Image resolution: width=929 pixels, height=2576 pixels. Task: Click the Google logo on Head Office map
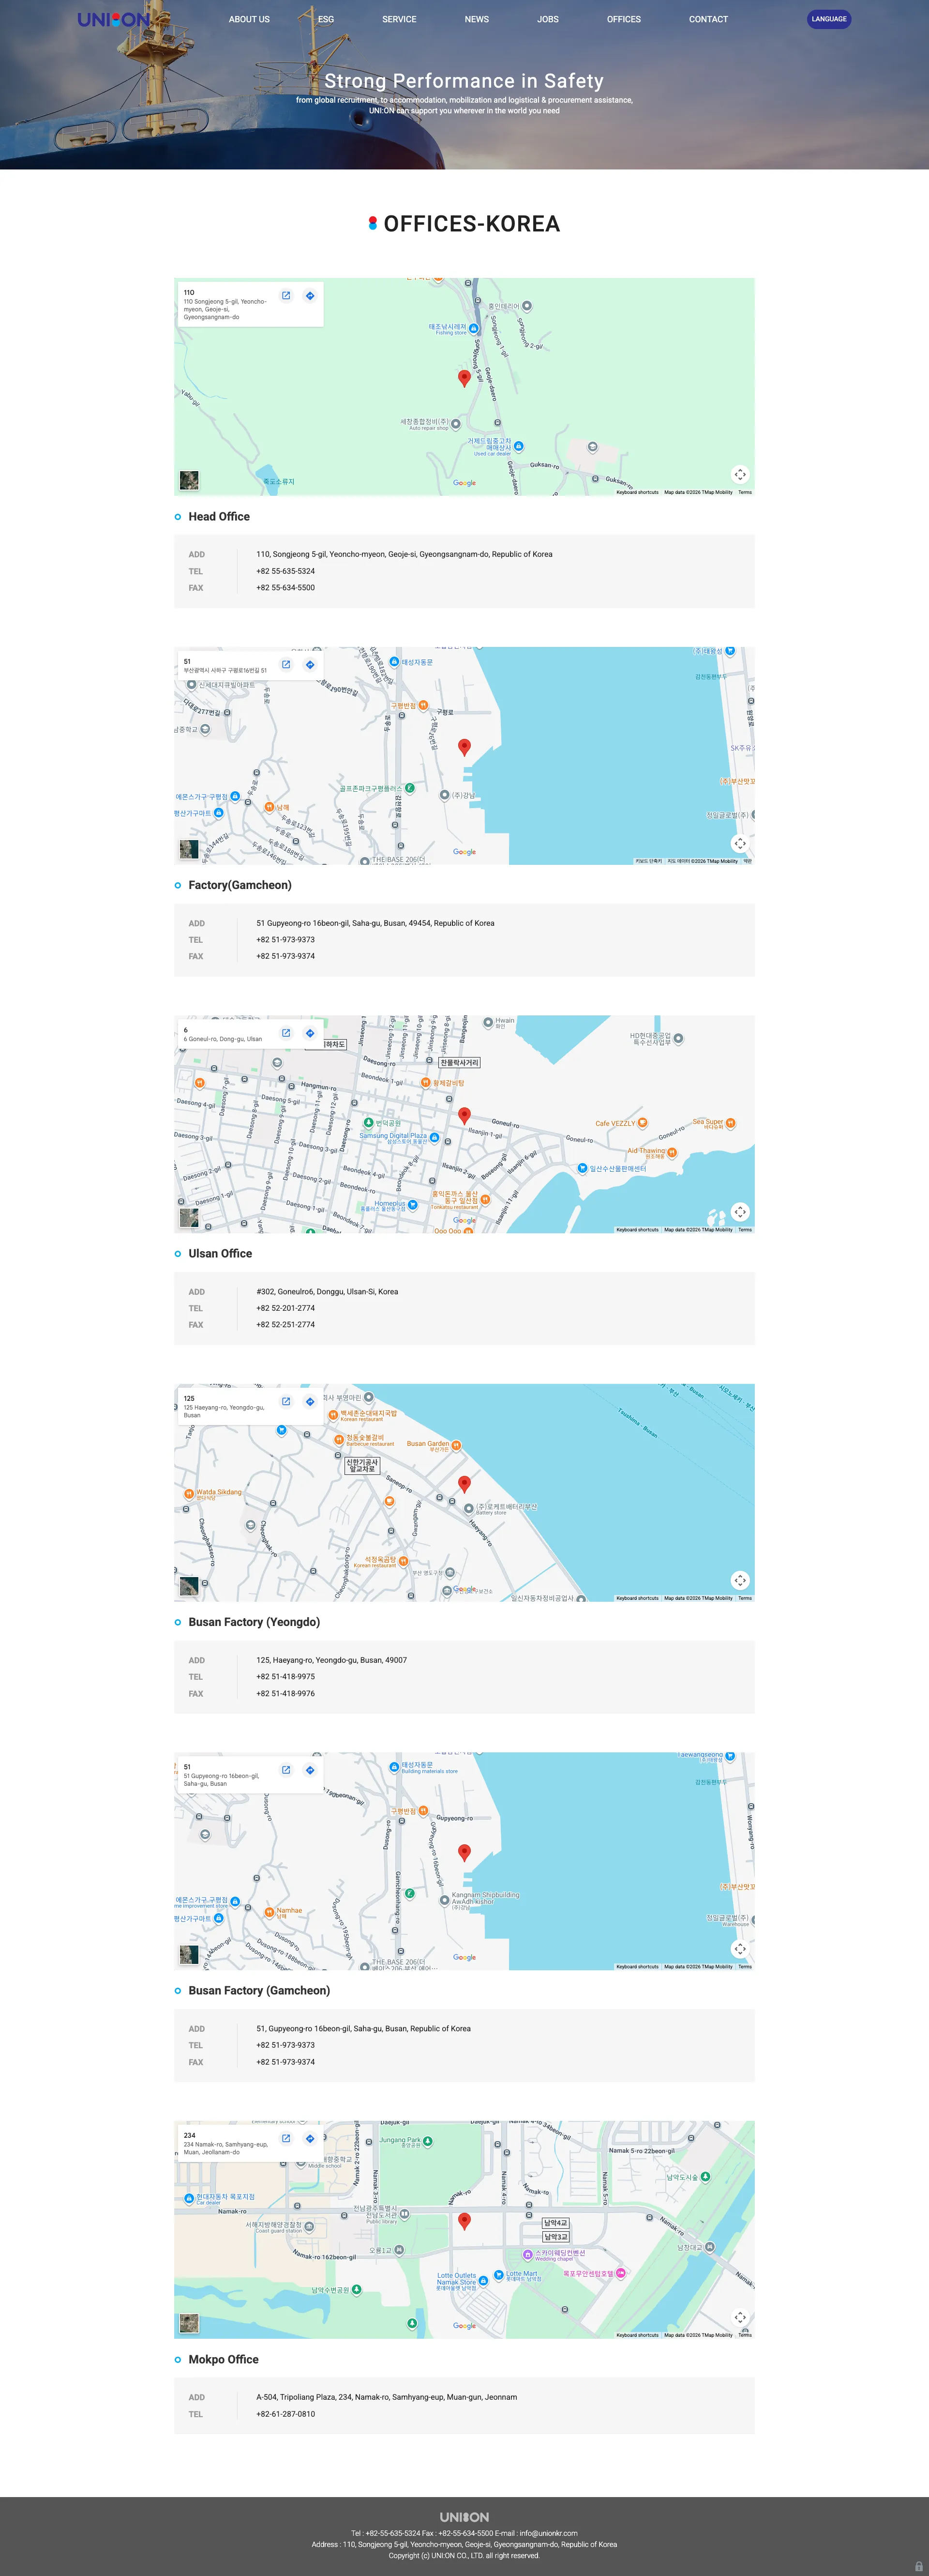[x=464, y=483]
